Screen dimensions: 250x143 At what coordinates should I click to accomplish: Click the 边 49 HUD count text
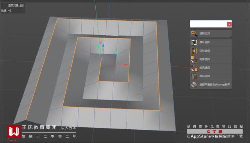click(x=6, y=11)
